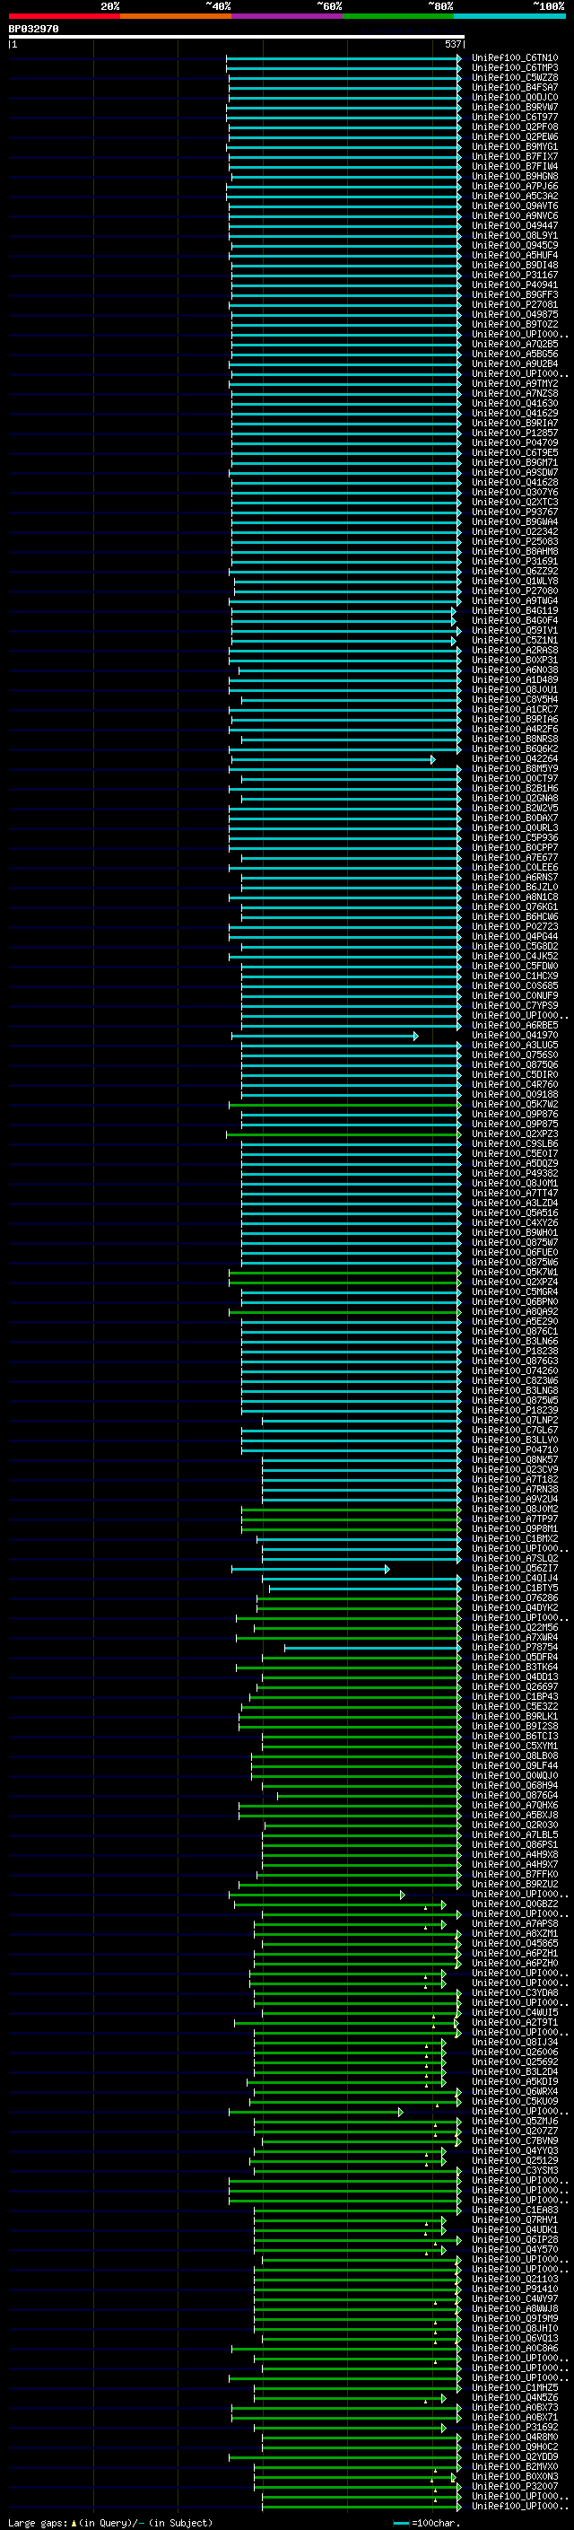This screenshot has width=574, height=2530.
Task: Open UniRef100_P31692 hit
Action: [x=515, y=2428]
